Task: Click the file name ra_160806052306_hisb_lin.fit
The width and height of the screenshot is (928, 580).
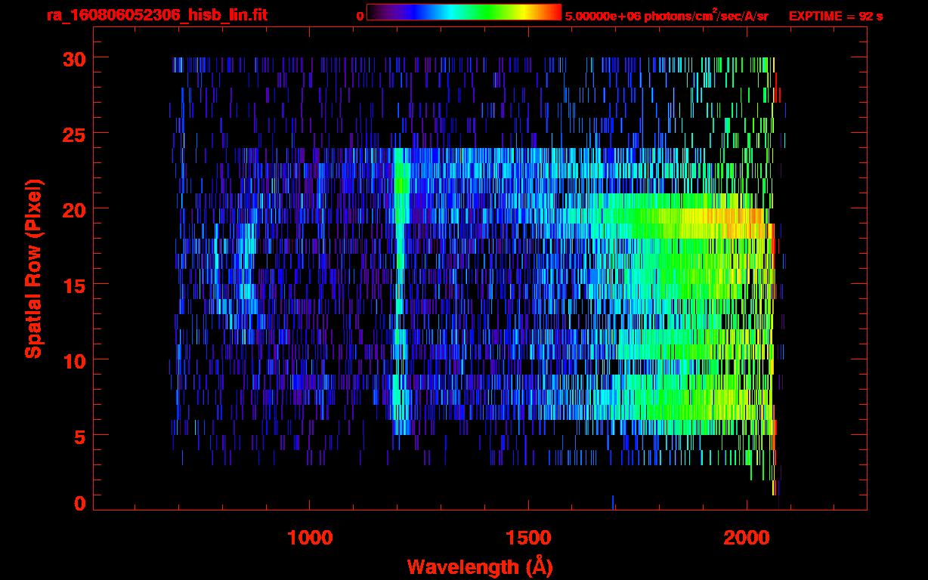Action: point(156,15)
